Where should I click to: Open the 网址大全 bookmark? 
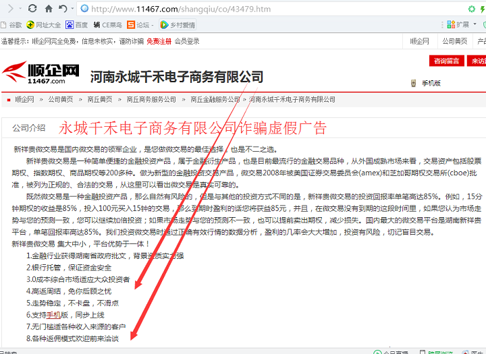click(x=44, y=25)
